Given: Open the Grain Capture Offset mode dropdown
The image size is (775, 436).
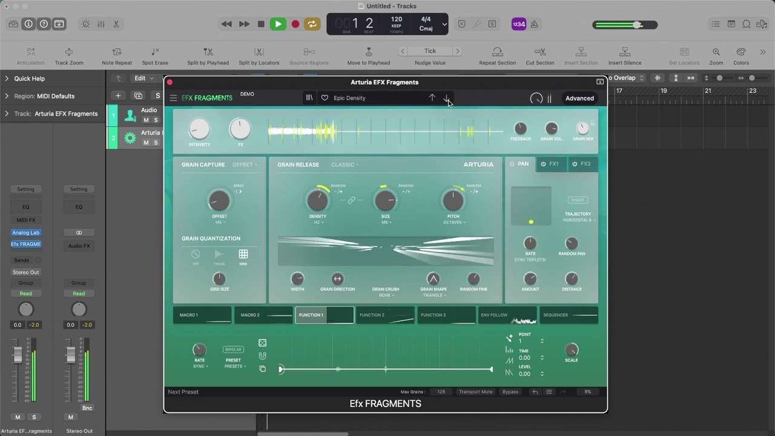Looking at the screenshot, I should click(x=245, y=165).
